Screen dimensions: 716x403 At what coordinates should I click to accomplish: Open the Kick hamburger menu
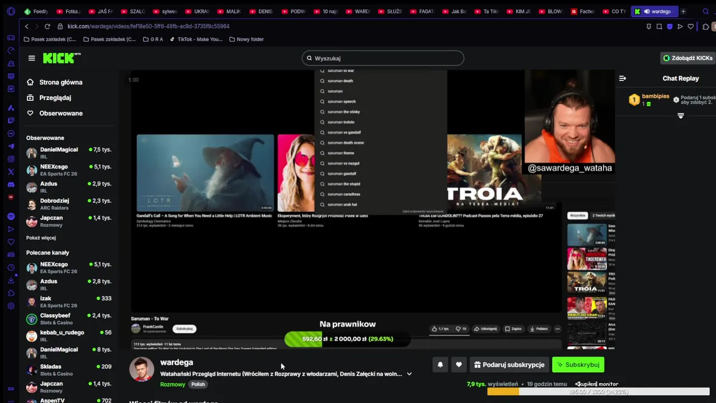[32, 58]
